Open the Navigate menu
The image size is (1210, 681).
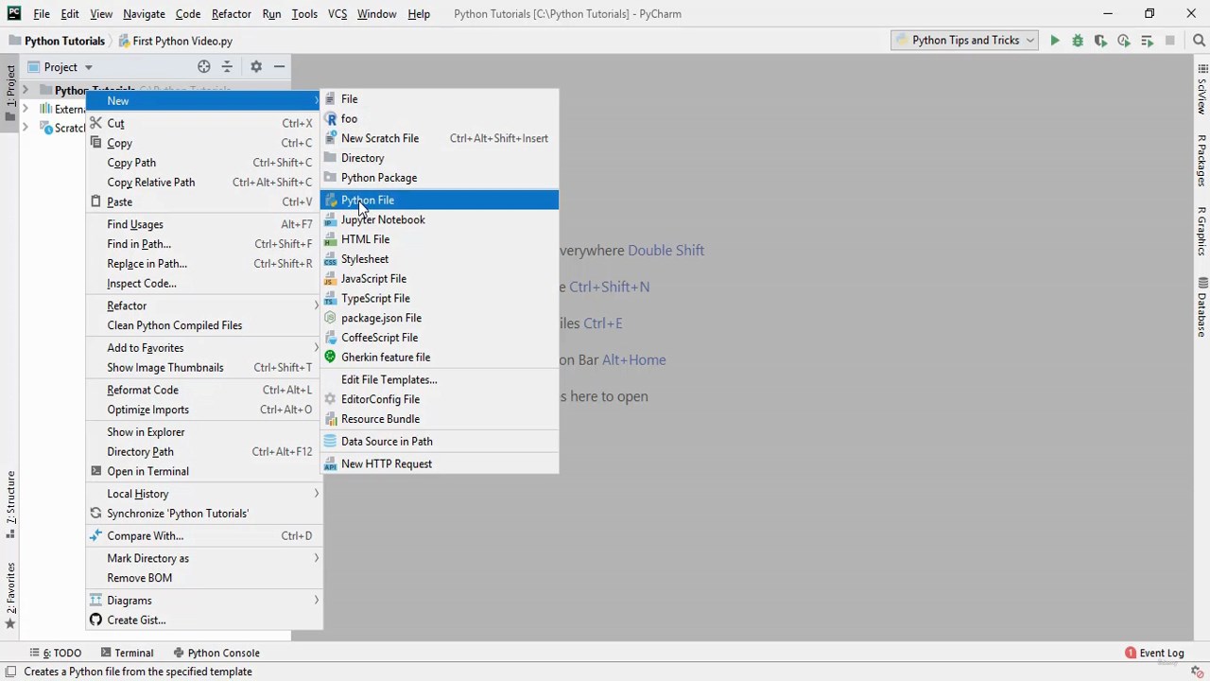click(x=144, y=14)
